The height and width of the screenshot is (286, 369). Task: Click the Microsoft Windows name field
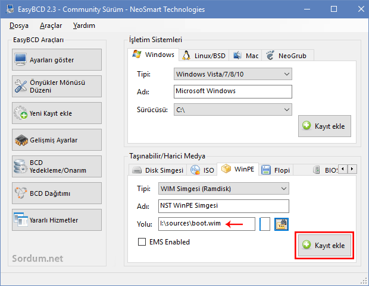click(233, 91)
